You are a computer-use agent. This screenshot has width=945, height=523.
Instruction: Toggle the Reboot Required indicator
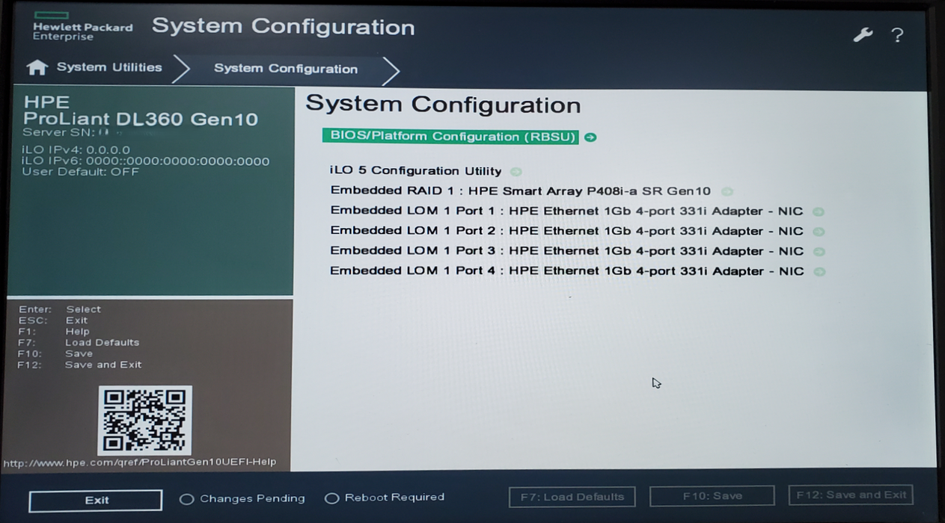(331, 498)
